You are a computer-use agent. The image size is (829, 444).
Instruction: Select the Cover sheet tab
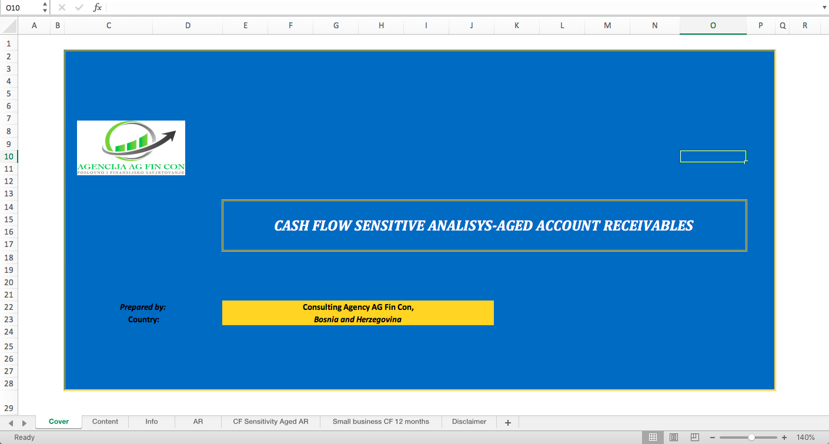pos(59,422)
